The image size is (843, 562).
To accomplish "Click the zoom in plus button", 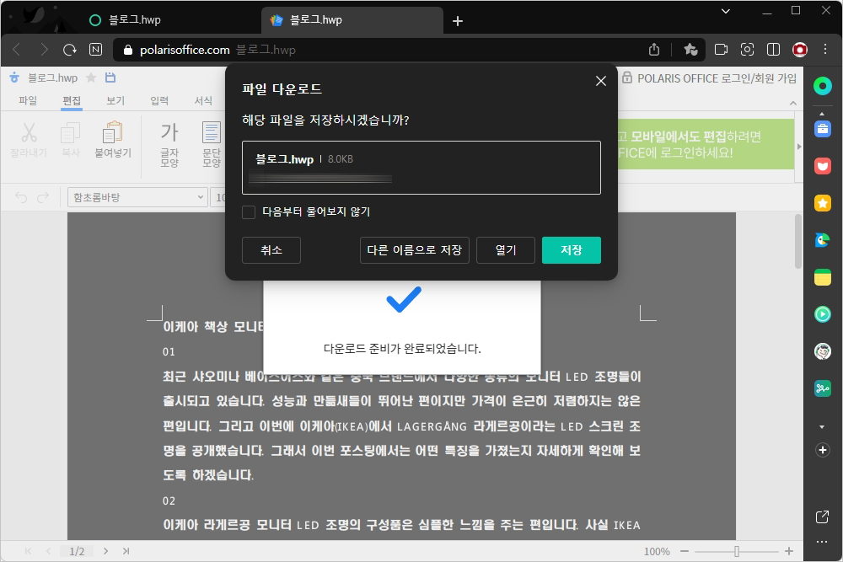I will pyautogui.click(x=789, y=551).
